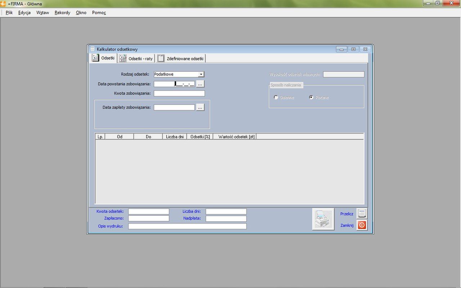The height and width of the screenshot is (288, 461).
Task: Select the Dzienne radio button
Action: 276,97
